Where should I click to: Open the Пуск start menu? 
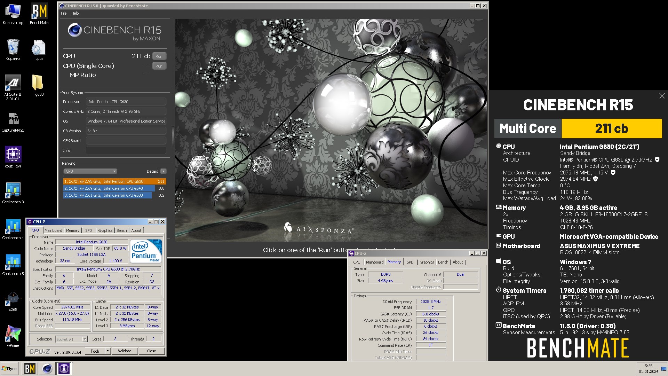[x=9, y=369]
